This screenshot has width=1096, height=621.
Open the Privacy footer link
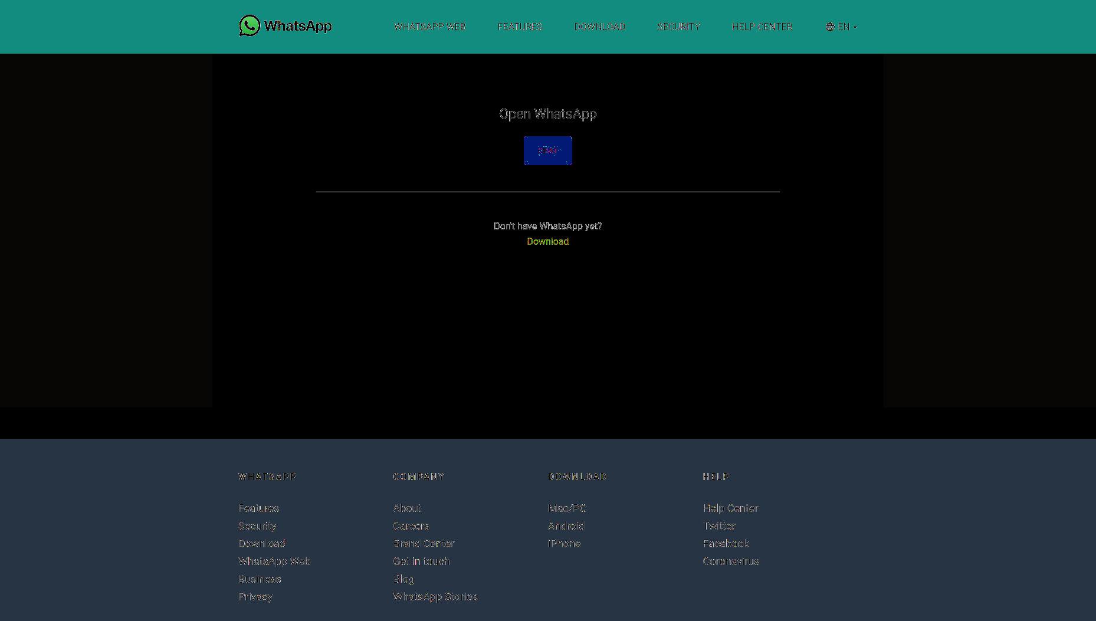pos(255,596)
